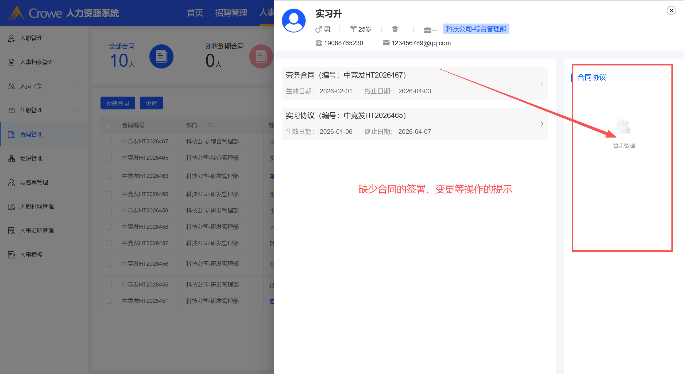684x374 pixels.
Task: Toggle the select-all checkbox in table header
Action: point(109,125)
